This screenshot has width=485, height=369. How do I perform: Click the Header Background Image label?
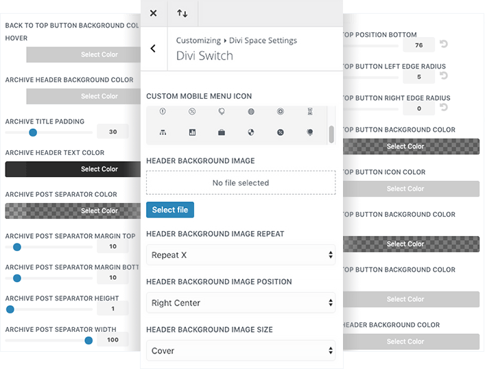click(200, 161)
